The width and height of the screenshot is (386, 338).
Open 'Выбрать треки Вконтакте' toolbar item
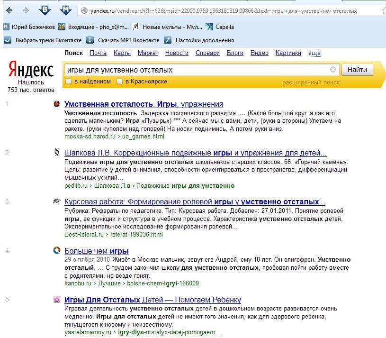(x=43, y=40)
